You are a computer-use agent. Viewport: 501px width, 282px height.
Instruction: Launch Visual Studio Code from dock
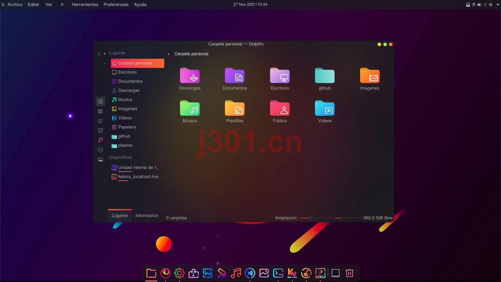click(250, 273)
